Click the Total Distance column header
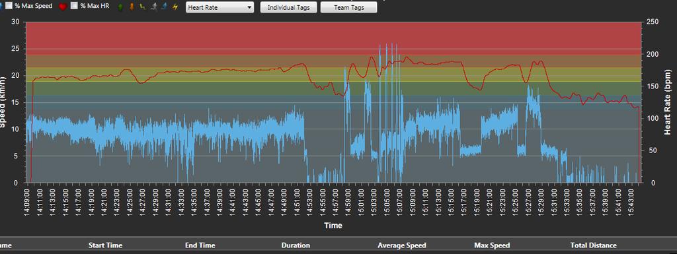This screenshot has width=677, height=254. 593,245
